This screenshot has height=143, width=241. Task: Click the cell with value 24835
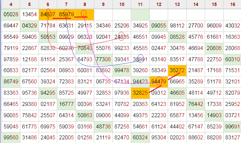click(121, 37)
